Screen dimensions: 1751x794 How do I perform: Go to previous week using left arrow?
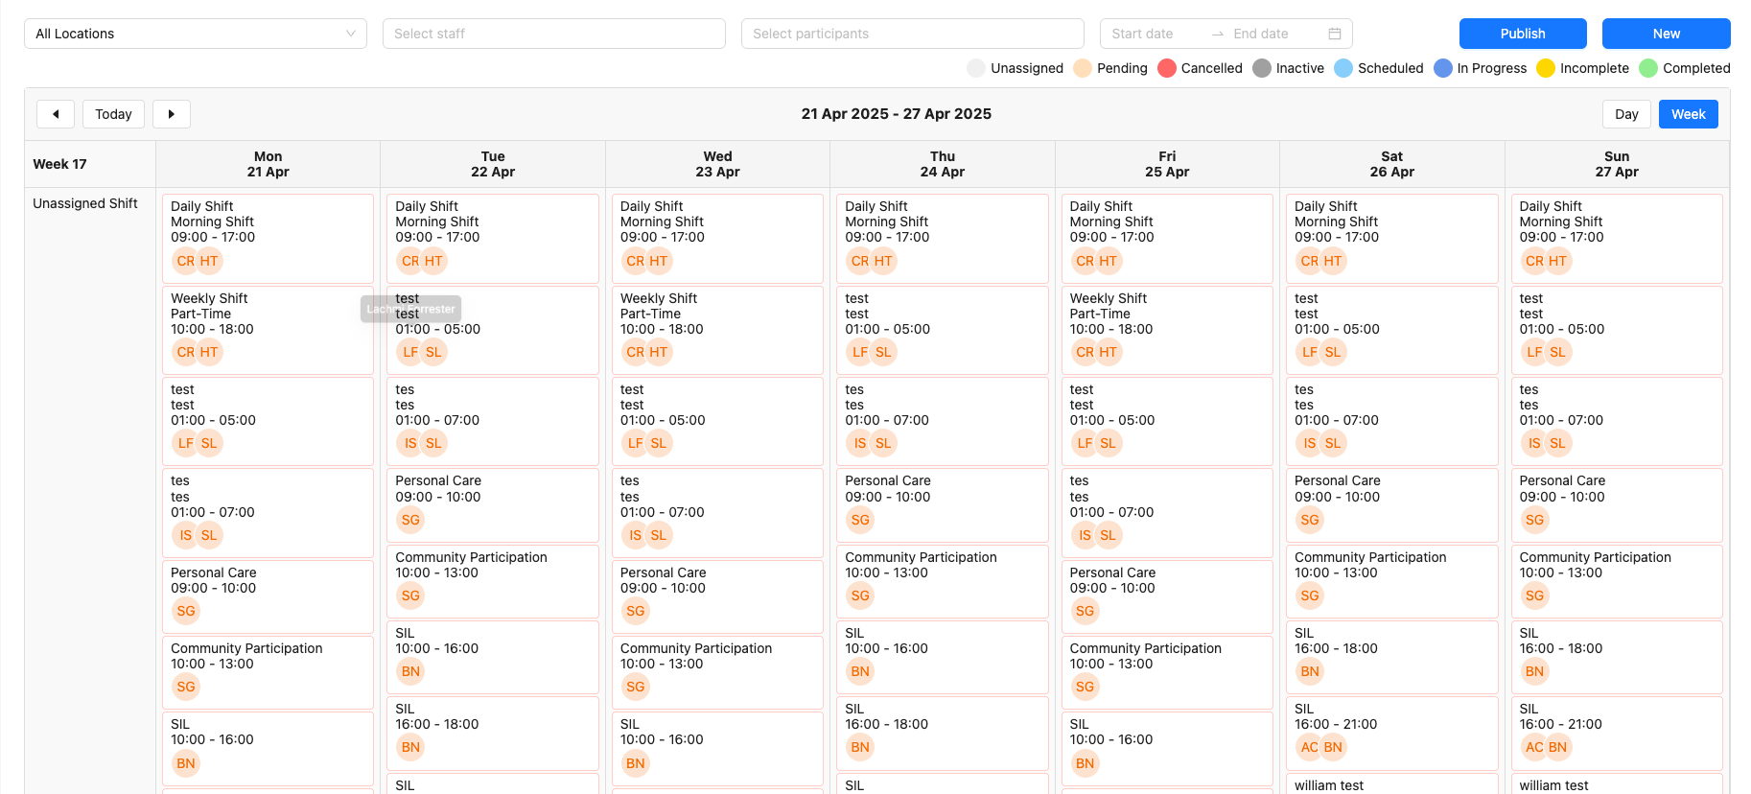coord(56,114)
